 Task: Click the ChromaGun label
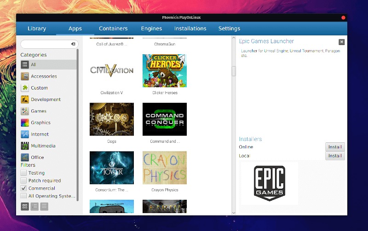coord(165,44)
